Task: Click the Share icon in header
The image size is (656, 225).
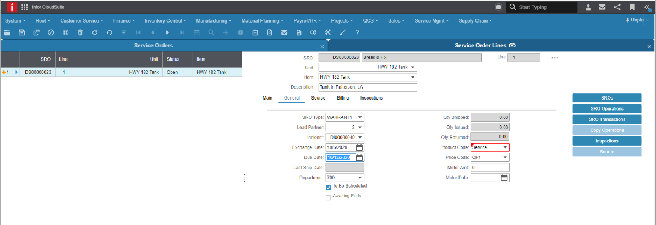Action: coord(617,7)
